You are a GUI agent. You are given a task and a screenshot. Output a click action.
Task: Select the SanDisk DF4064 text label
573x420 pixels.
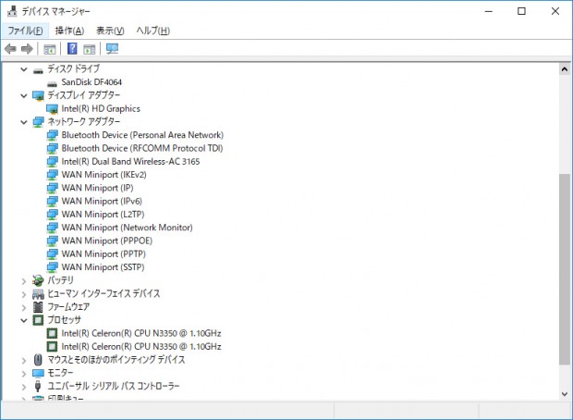pyautogui.click(x=91, y=82)
